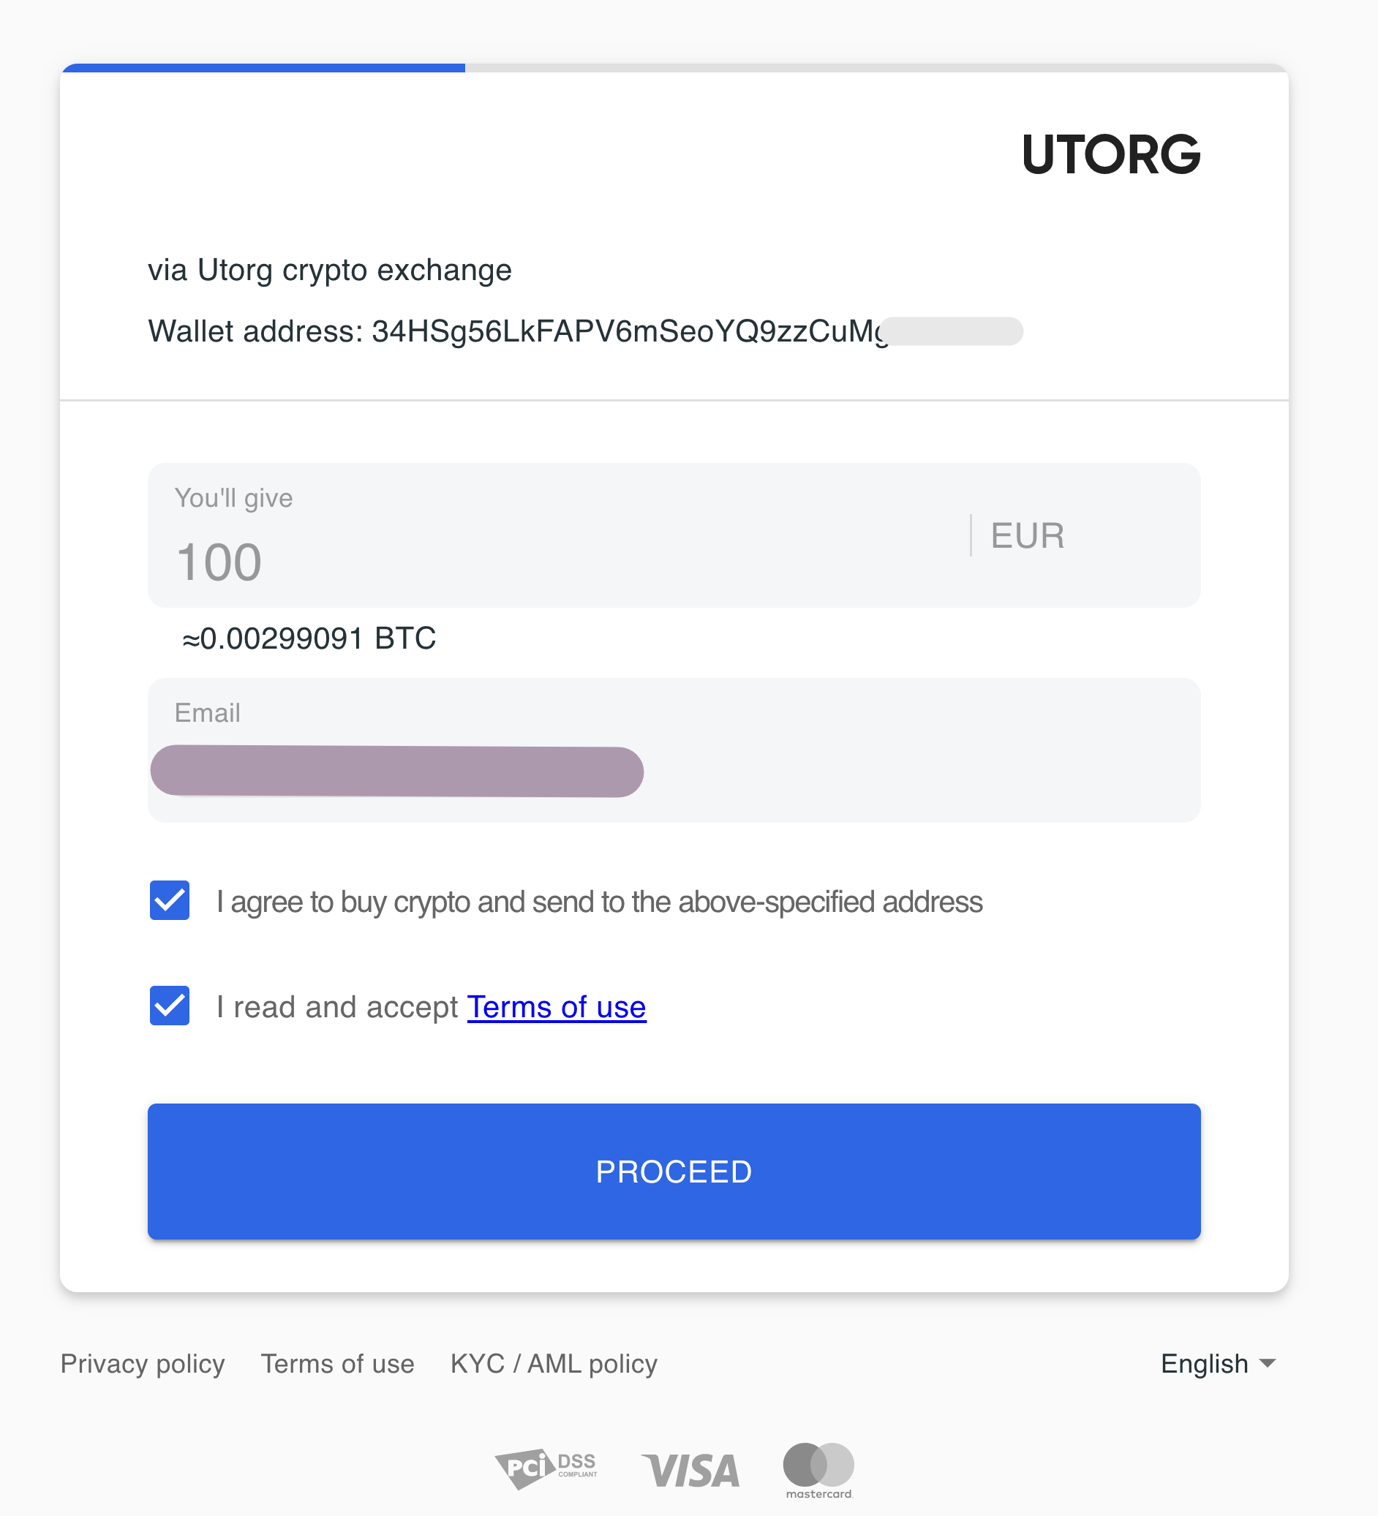Viewport: 1378px width, 1516px height.
Task: Uncheck the agree to buy crypto checkbox
Action: pos(170,900)
